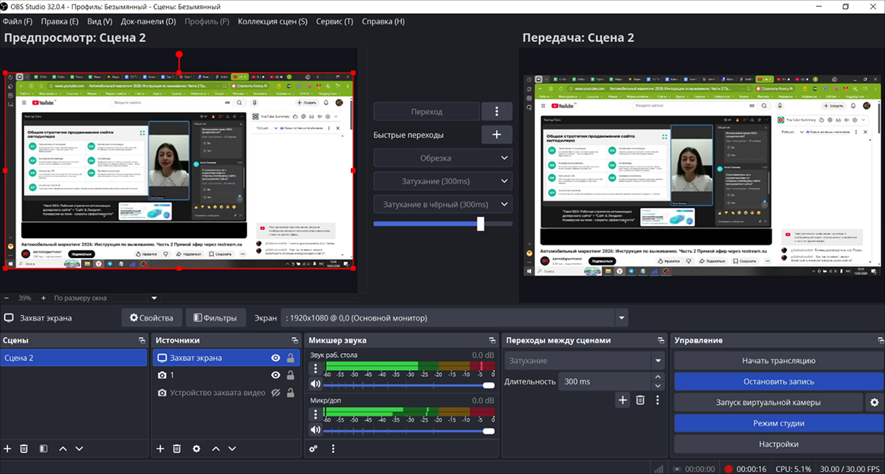
Task: Open the Фильтры button for the source
Action: click(215, 318)
